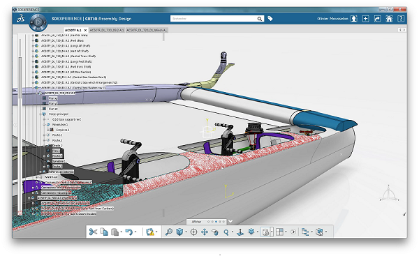Select the Poche.2 tree item
Image resolution: width=419 pixels, height=279 pixels.
[x=57, y=140]
